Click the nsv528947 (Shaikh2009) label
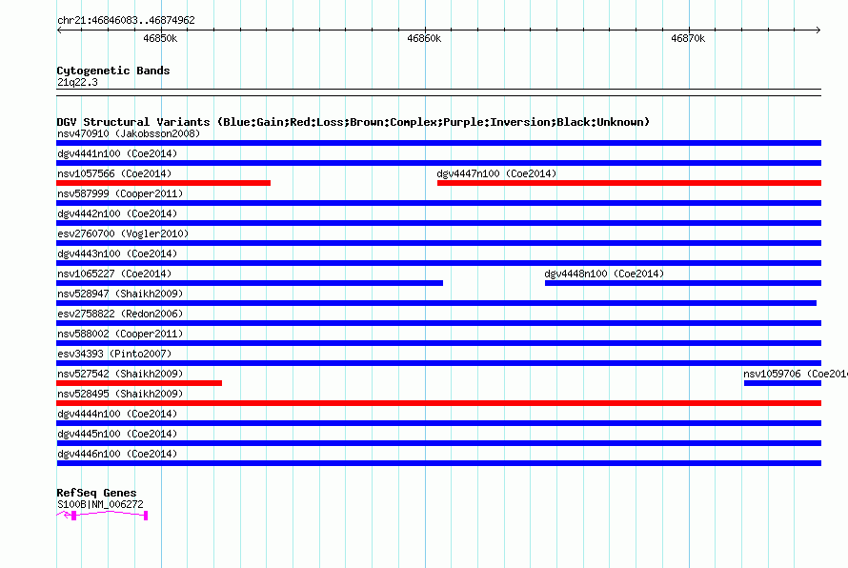The image size is (848, 568). (120, 294)
